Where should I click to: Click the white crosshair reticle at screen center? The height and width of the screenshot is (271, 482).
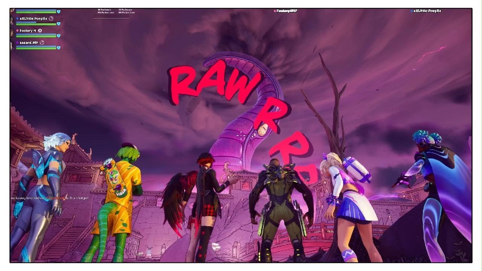click(x=241, y=135)
